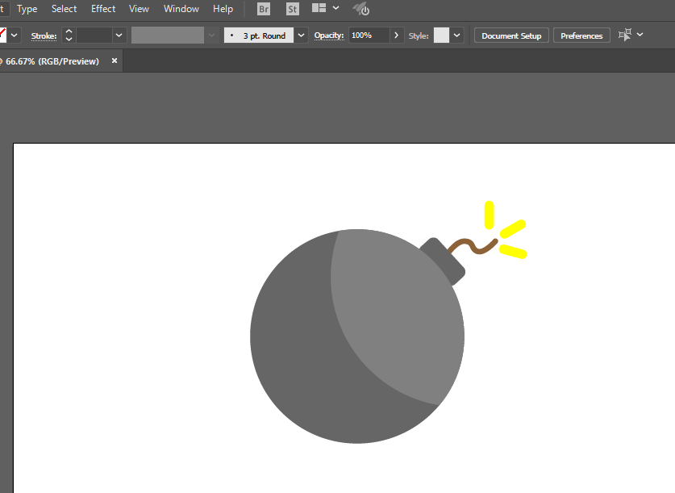
Task: Click the arrange documents layout icon
Action: pos(319,8)
